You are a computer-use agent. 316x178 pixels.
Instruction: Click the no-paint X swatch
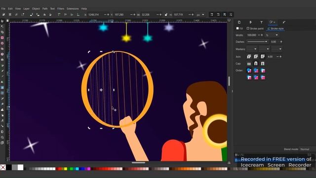(x=3, y=167)
